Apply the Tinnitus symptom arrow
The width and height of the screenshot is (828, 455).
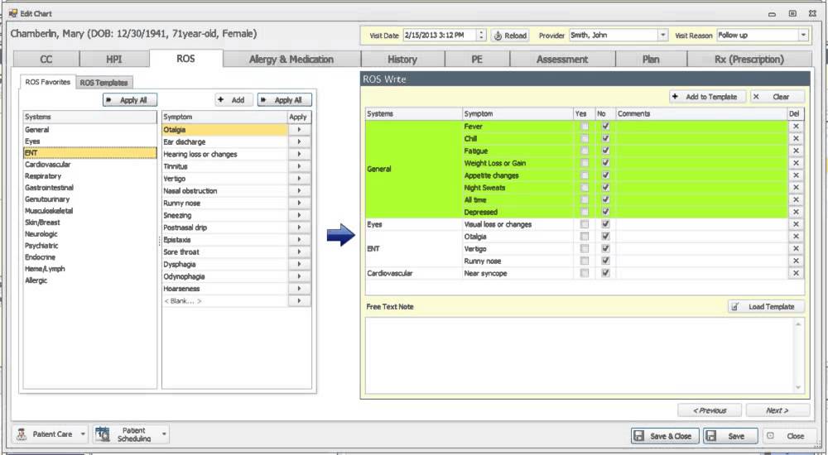click(299, 166)
